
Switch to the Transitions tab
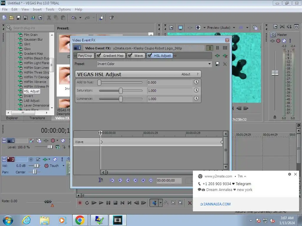point(37,118)
